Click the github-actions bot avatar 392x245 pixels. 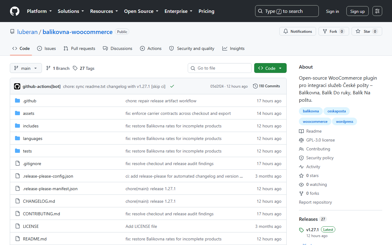[x=17, y=86]
